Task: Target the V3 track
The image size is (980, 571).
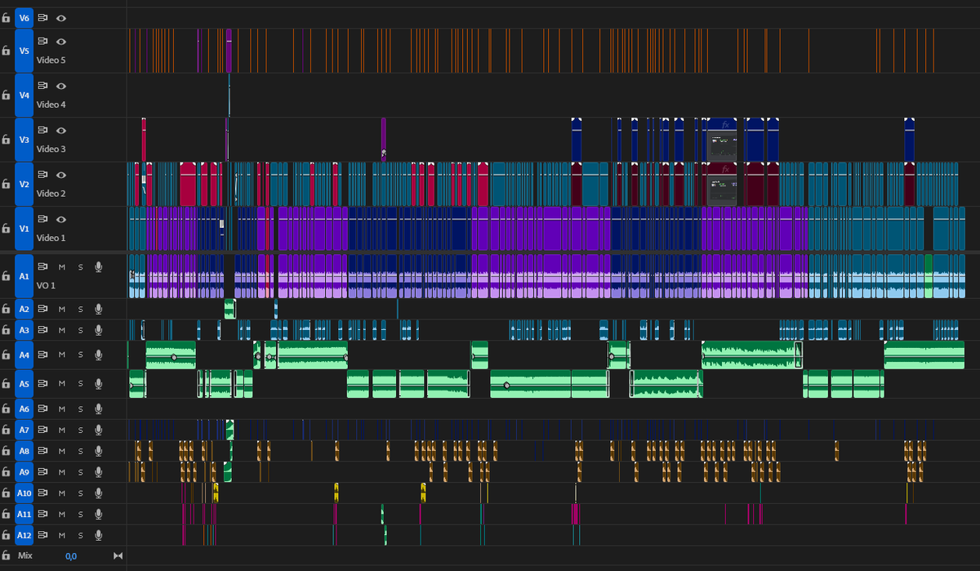Action: (x=24, y=140)
